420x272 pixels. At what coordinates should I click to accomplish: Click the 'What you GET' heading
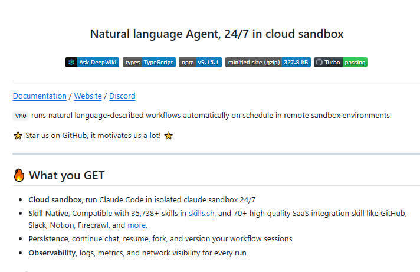point(67,175)
